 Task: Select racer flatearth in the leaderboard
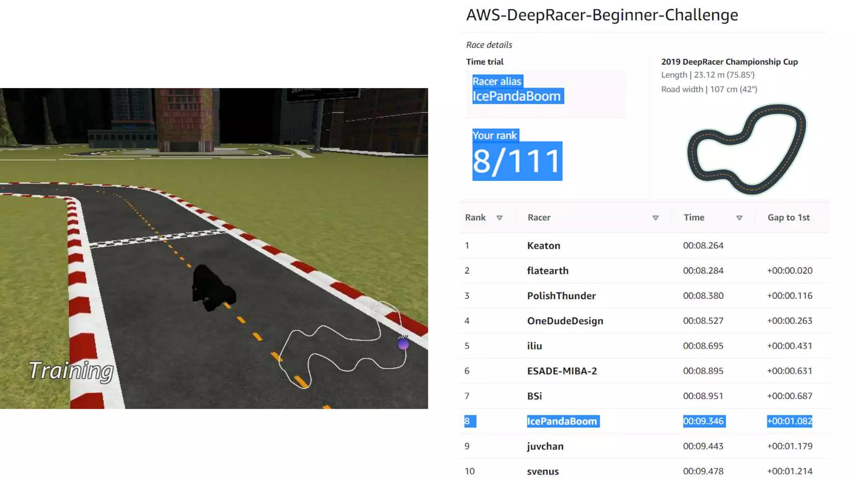pos(548,271)
